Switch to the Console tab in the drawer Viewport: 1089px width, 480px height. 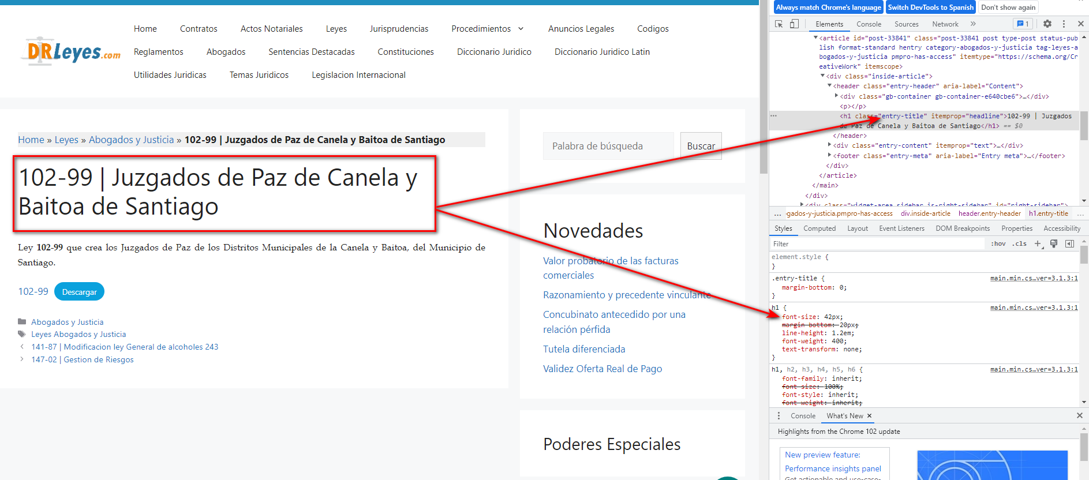(x=803, y=415)
